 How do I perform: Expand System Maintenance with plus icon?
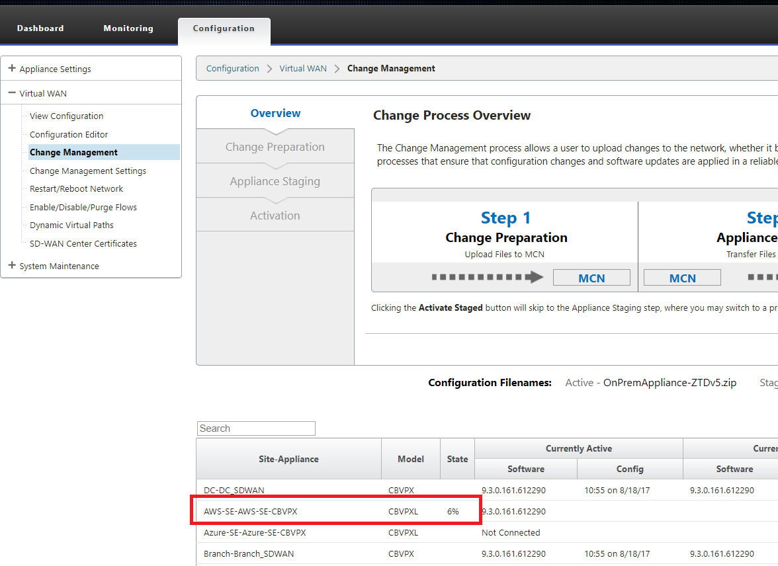pyautogui.click(x=12, y=265)
